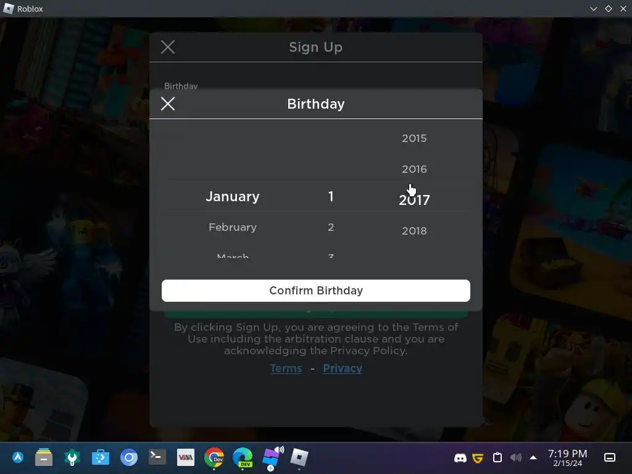Launch the file manager from the taskbar
The height and width of the screenshot is (474, 632).
44,457
